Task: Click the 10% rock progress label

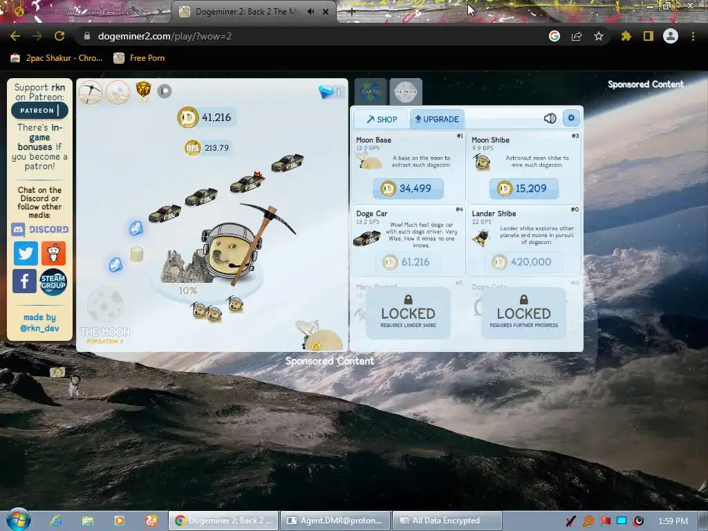Action: [x=188, y=290]
